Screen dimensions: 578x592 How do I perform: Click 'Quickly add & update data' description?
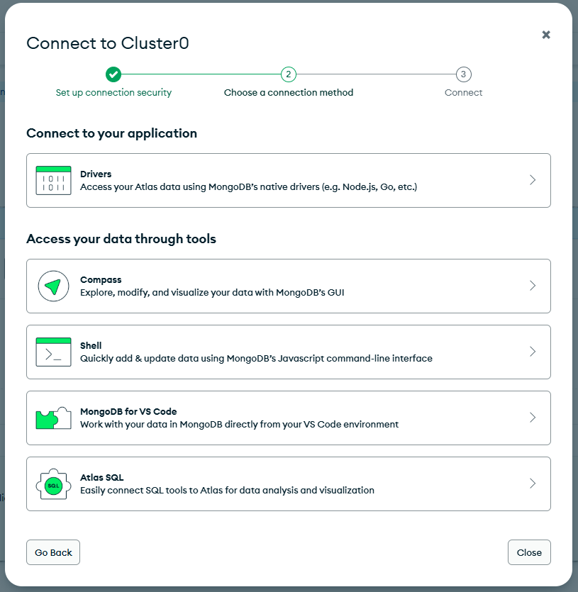coord(256,358)
